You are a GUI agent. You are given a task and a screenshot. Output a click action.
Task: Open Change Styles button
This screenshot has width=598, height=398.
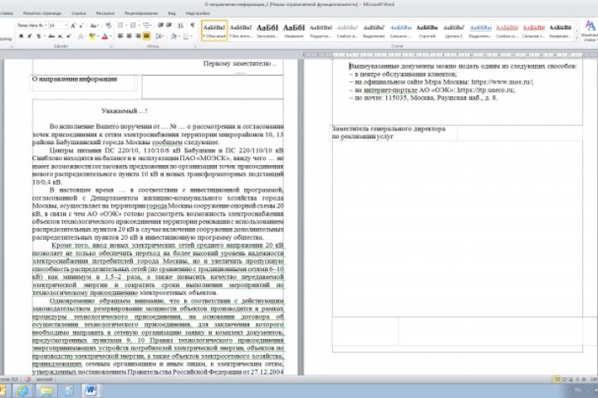pyautogui.click(x=590, y=31)
